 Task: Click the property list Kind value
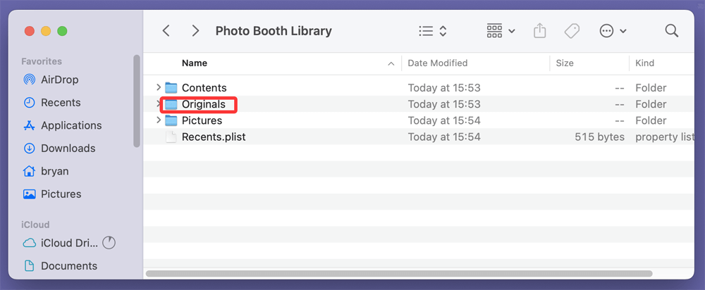[665, 137]
